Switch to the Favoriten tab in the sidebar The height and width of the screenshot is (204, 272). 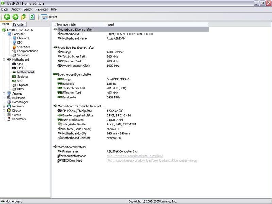tap(19, 24)
